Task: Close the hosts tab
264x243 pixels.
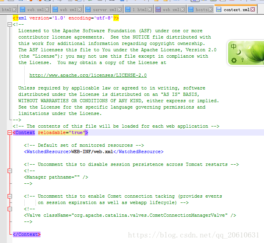Action: 210,10
